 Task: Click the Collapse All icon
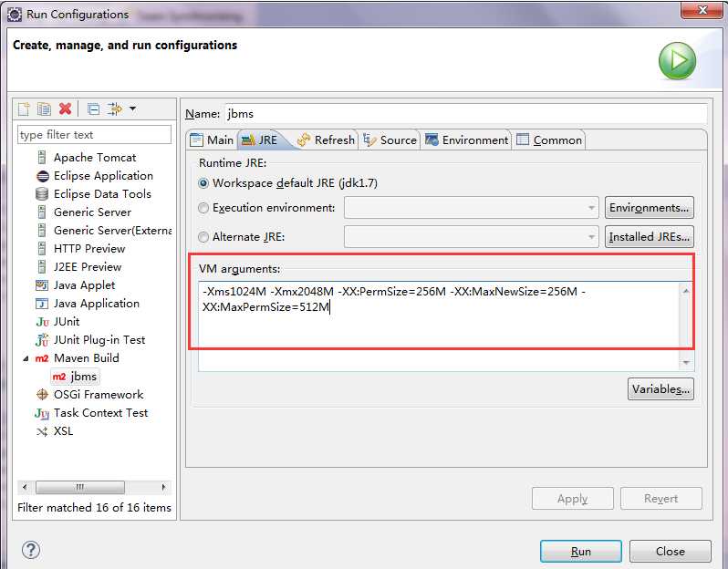point(93,109)
